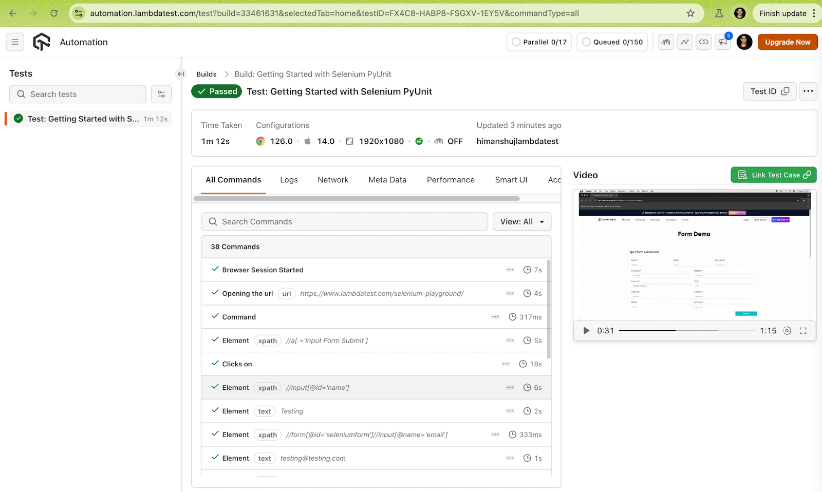
Task: Open the Analytics trends icon
Action: [x=684, y=42]
